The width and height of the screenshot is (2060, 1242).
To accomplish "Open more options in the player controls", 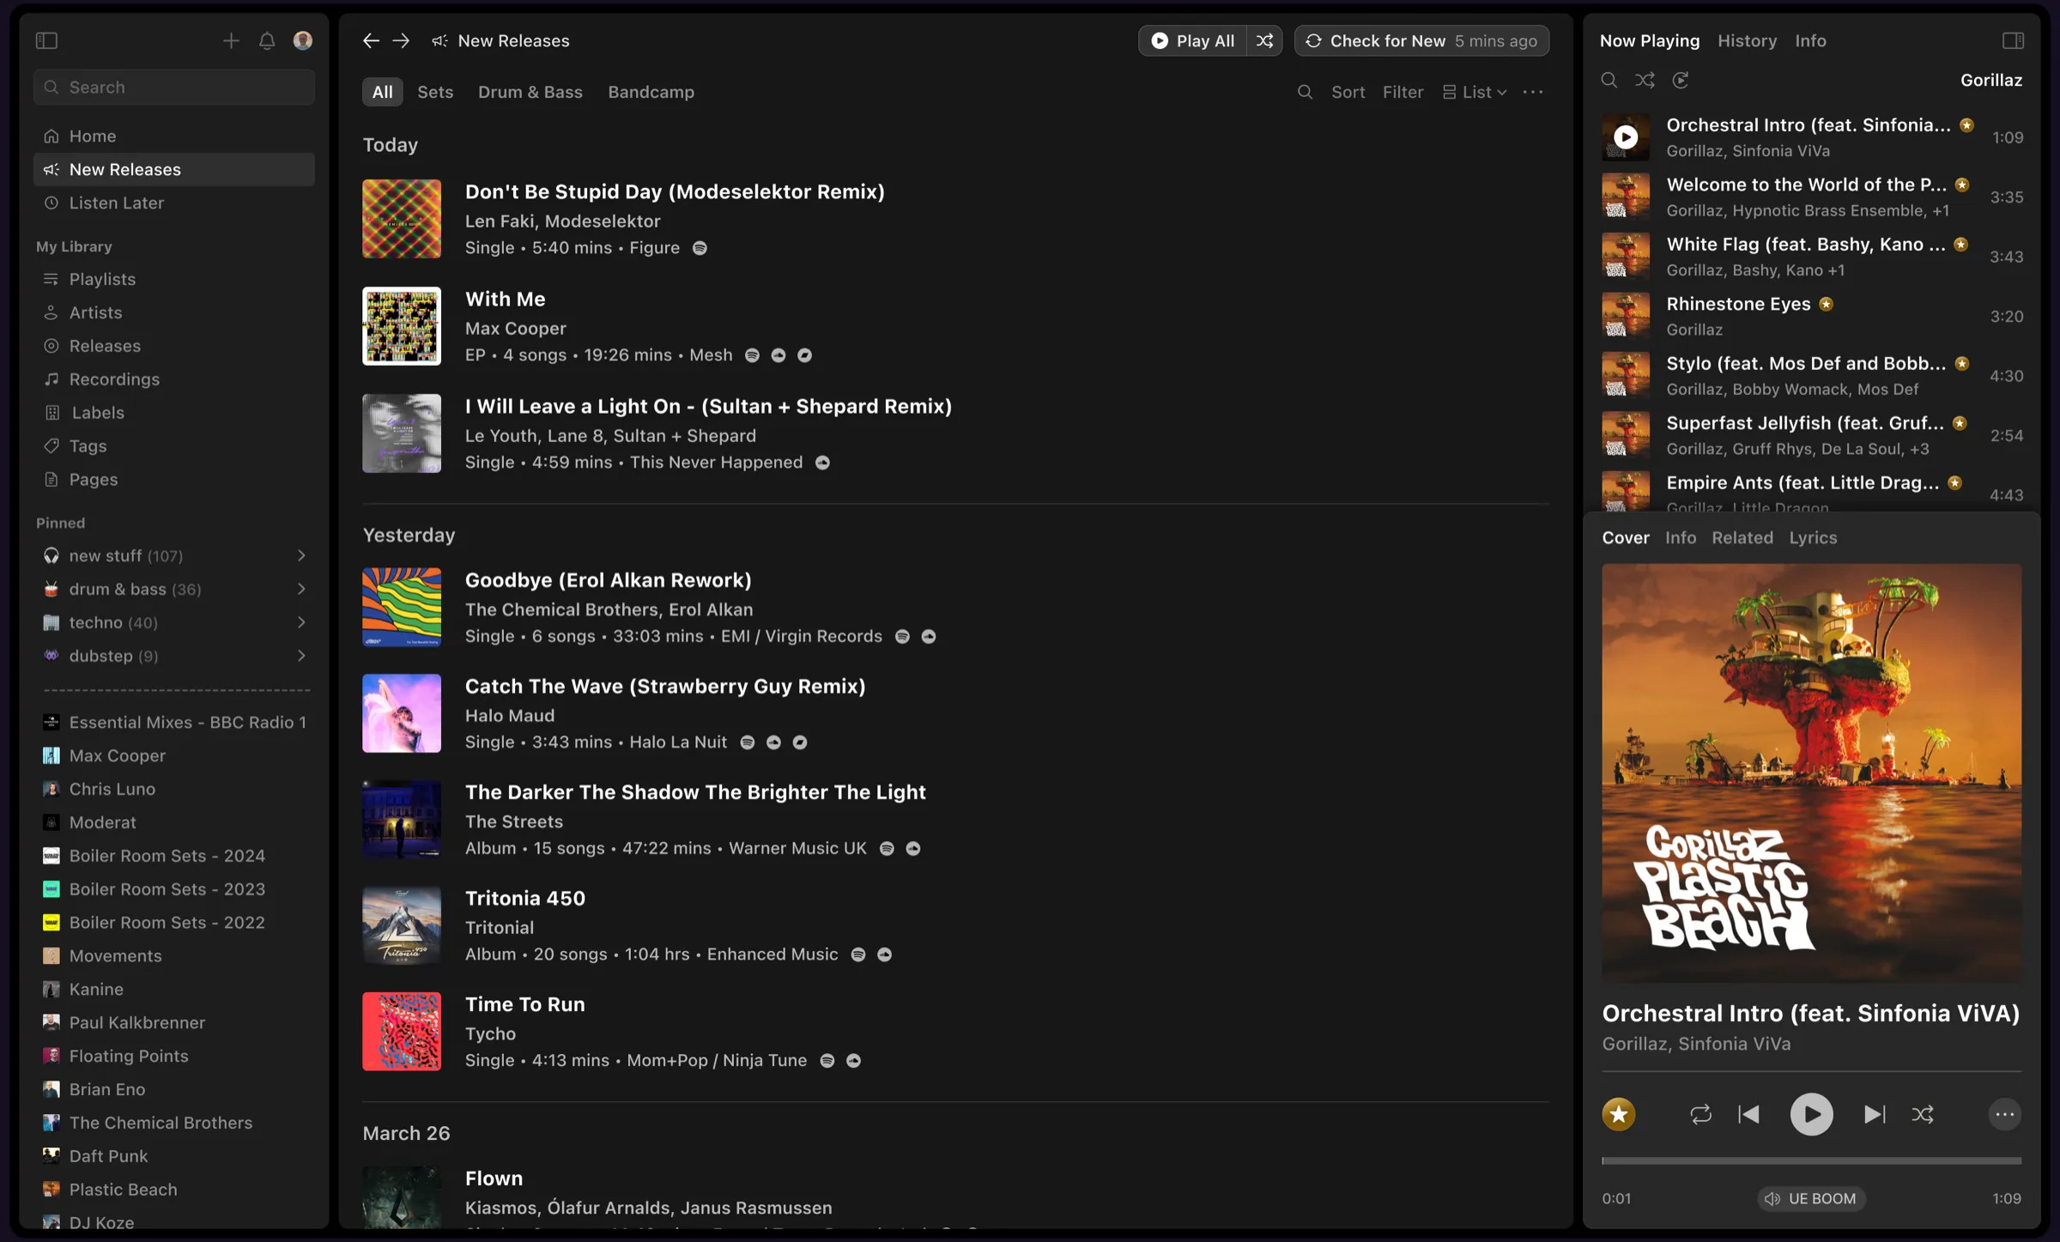I will click(2005, 1114).
